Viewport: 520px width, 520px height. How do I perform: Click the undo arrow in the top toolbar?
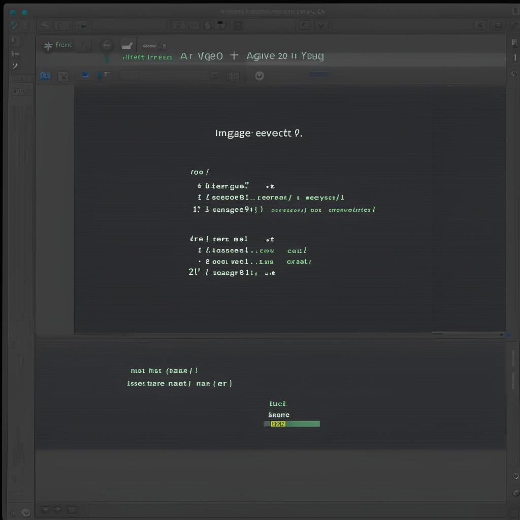click(45, 25)
